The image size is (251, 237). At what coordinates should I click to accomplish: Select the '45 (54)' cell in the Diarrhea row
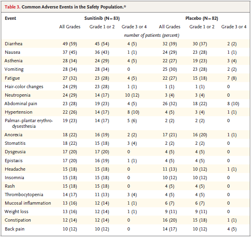102,44
